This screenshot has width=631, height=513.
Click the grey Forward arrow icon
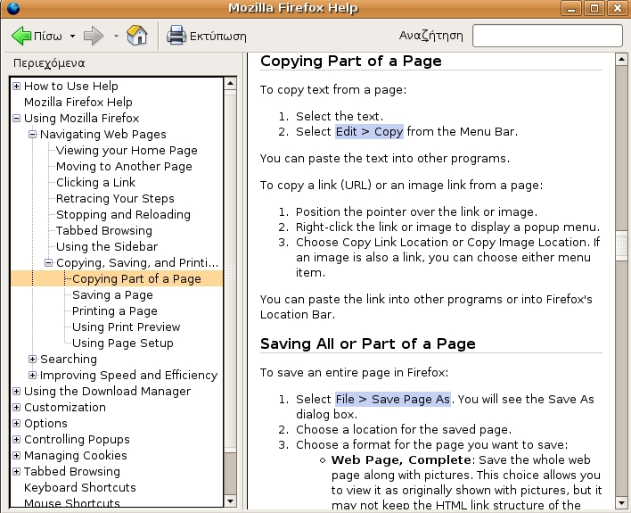click(x=94, y=36)
